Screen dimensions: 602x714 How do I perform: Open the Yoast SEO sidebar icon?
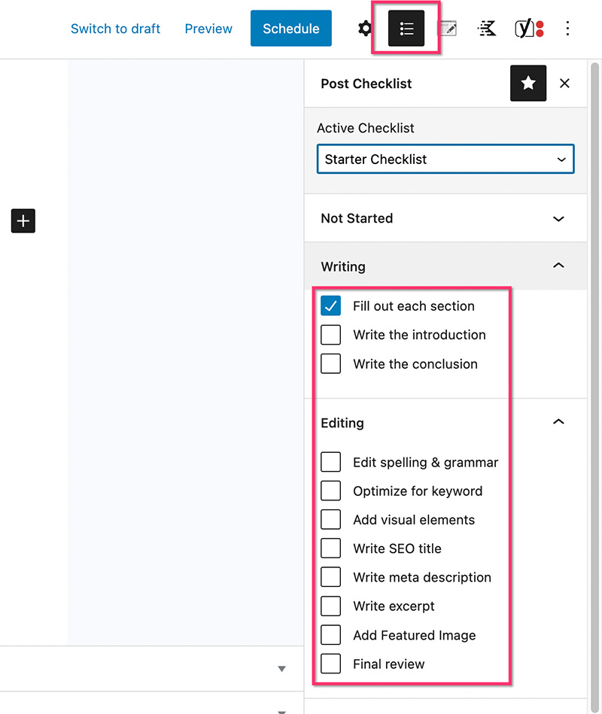[529, 29]
